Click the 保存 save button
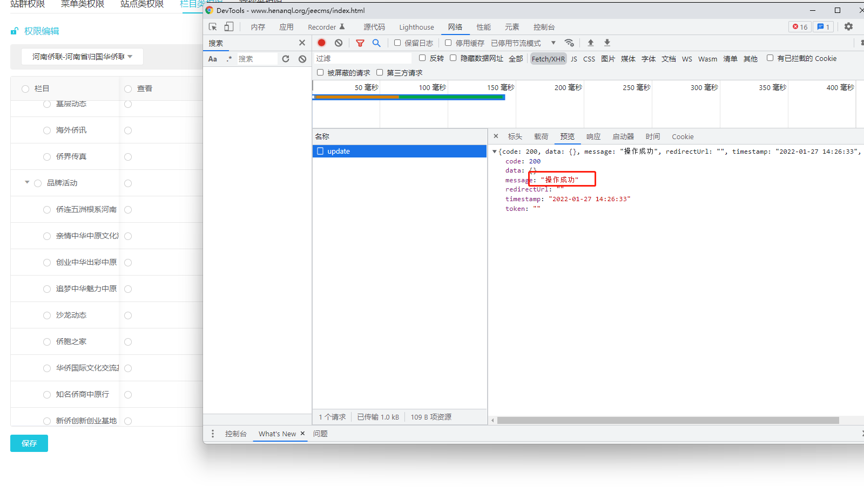This screenshot has height=494, width=864. (29, 443)
